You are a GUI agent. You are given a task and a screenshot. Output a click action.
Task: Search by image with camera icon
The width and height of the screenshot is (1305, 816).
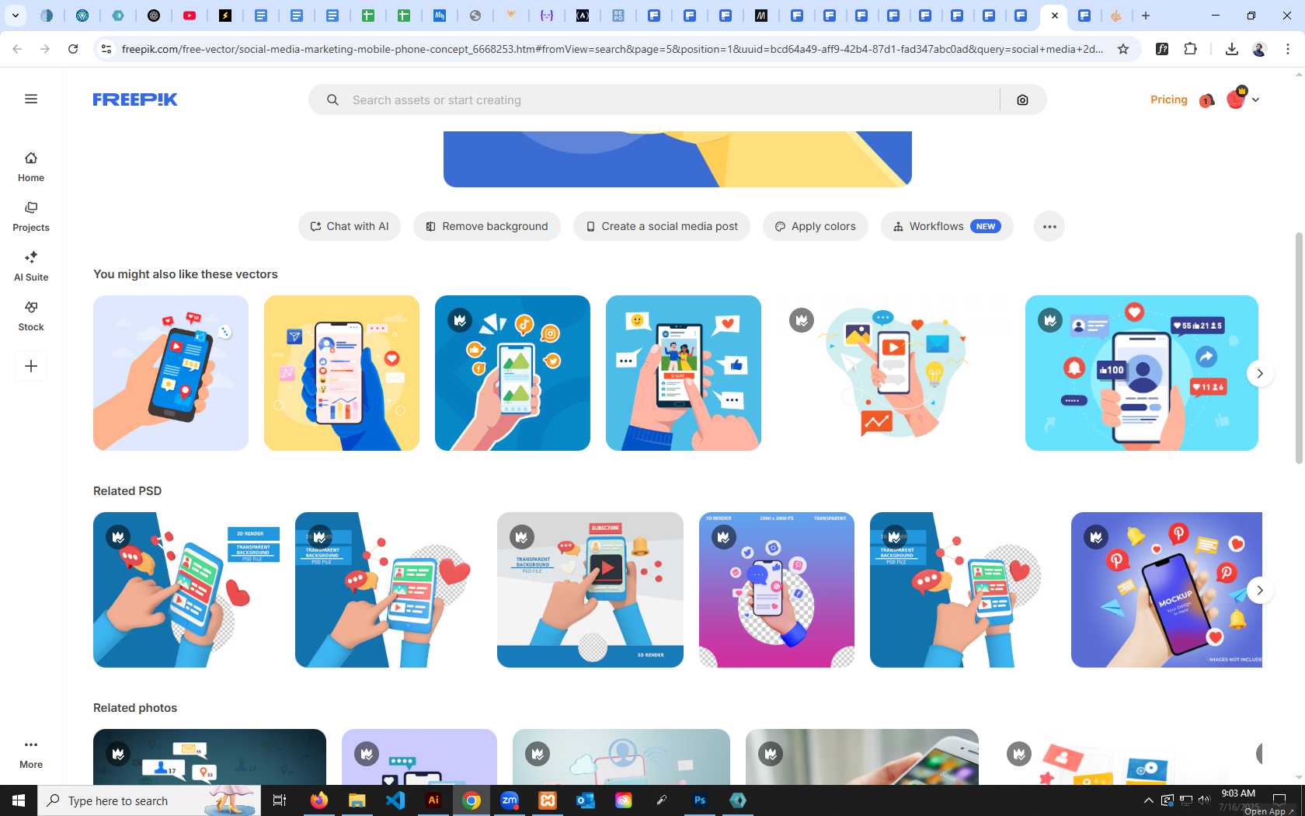[1022, 99]
